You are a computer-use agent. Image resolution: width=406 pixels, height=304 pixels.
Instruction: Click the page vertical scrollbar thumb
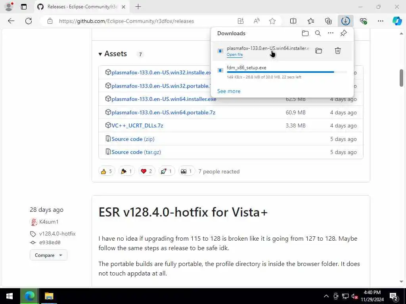tap(401, 78)
